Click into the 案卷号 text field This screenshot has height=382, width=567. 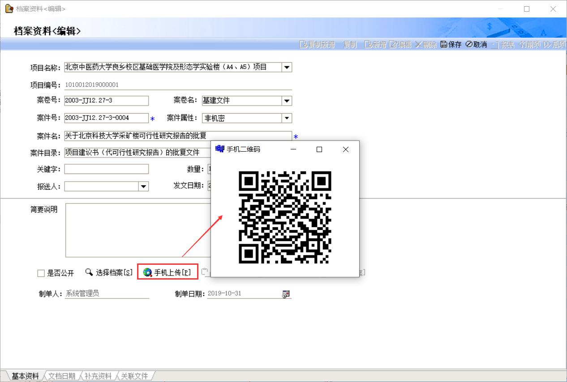click(107, 101)
